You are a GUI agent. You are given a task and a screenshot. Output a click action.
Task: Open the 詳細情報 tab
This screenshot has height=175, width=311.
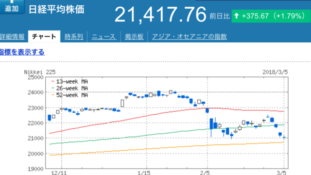12,37
